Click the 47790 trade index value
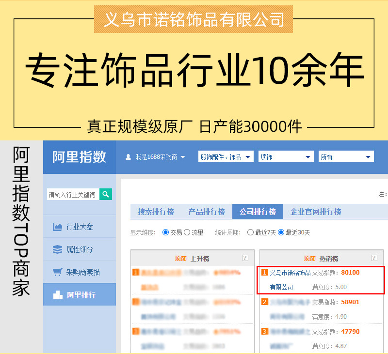The width and height of the screenshot is (388, 354). point(350,331)
